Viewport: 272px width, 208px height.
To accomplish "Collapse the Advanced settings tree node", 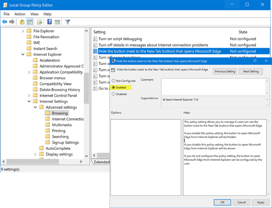I will coord(35,107).
